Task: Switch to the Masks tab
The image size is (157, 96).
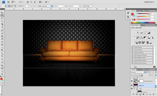Action: point(143,25)
